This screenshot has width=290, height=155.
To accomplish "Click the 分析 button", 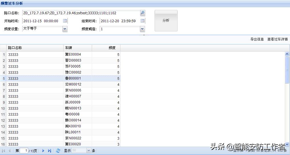I will click(x=166, y=21).
